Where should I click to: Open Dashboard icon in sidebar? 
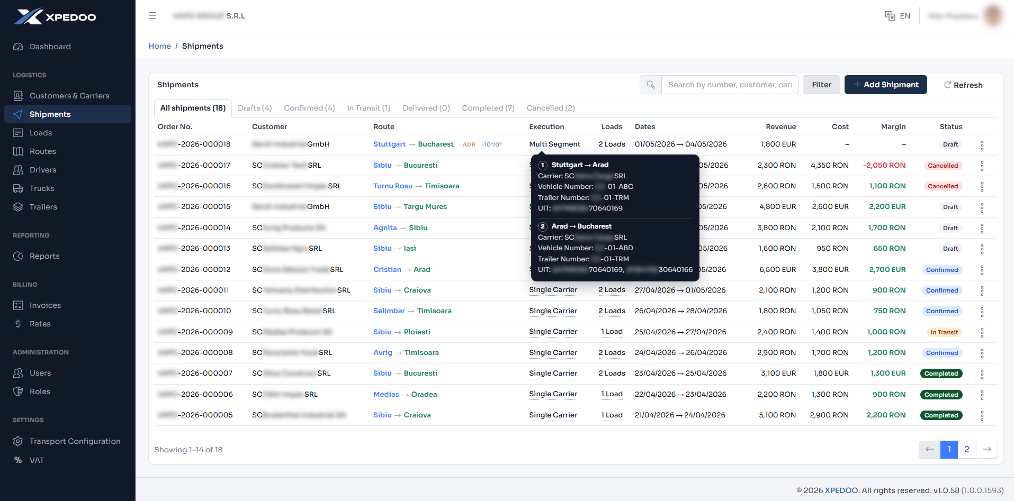pos(18,47)
